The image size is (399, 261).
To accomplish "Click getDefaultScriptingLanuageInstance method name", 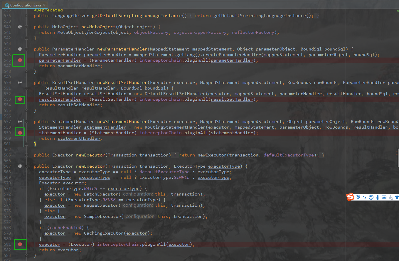I will pos(137,16).
